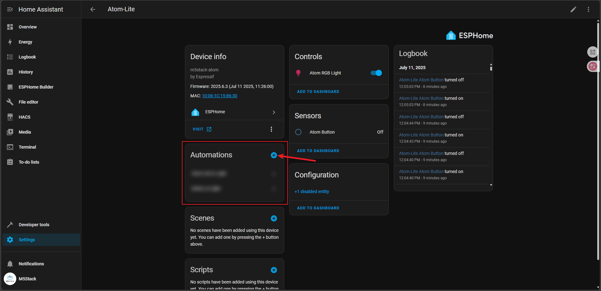Open the Atom Button sensor row

(x=339, y=132)
